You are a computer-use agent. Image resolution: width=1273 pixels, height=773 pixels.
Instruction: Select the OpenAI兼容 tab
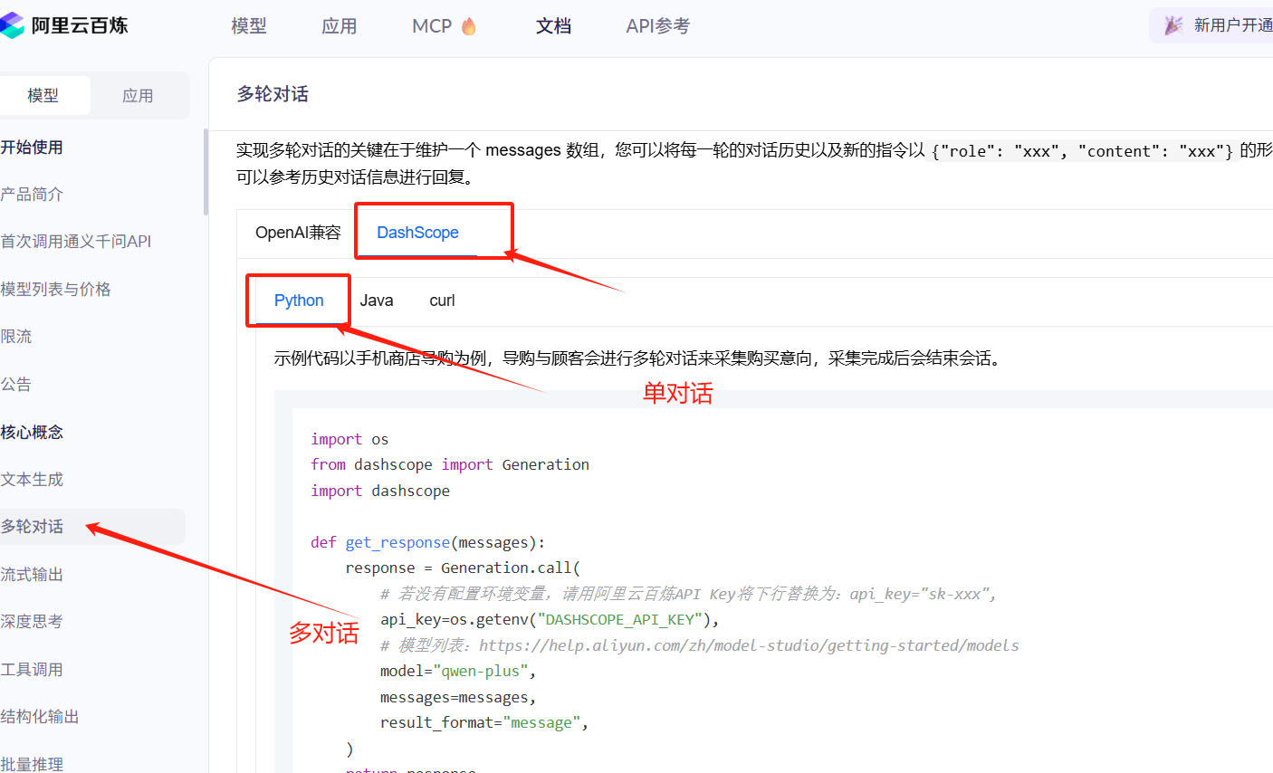298,233
